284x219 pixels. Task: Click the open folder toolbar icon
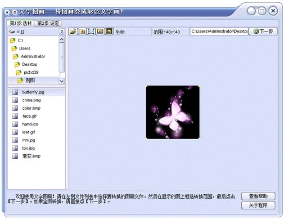pos(73,32)
